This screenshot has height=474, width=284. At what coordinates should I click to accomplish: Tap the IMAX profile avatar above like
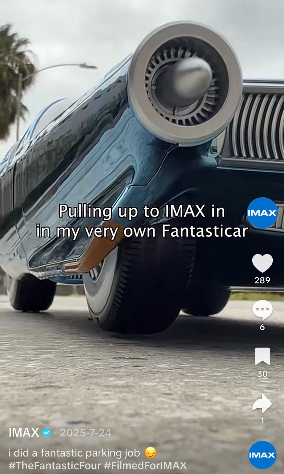(262, 213)
